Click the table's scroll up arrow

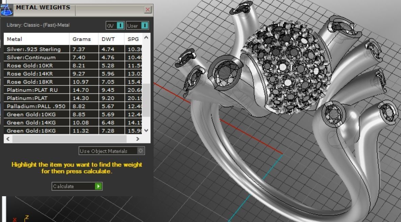click(146, 38)
